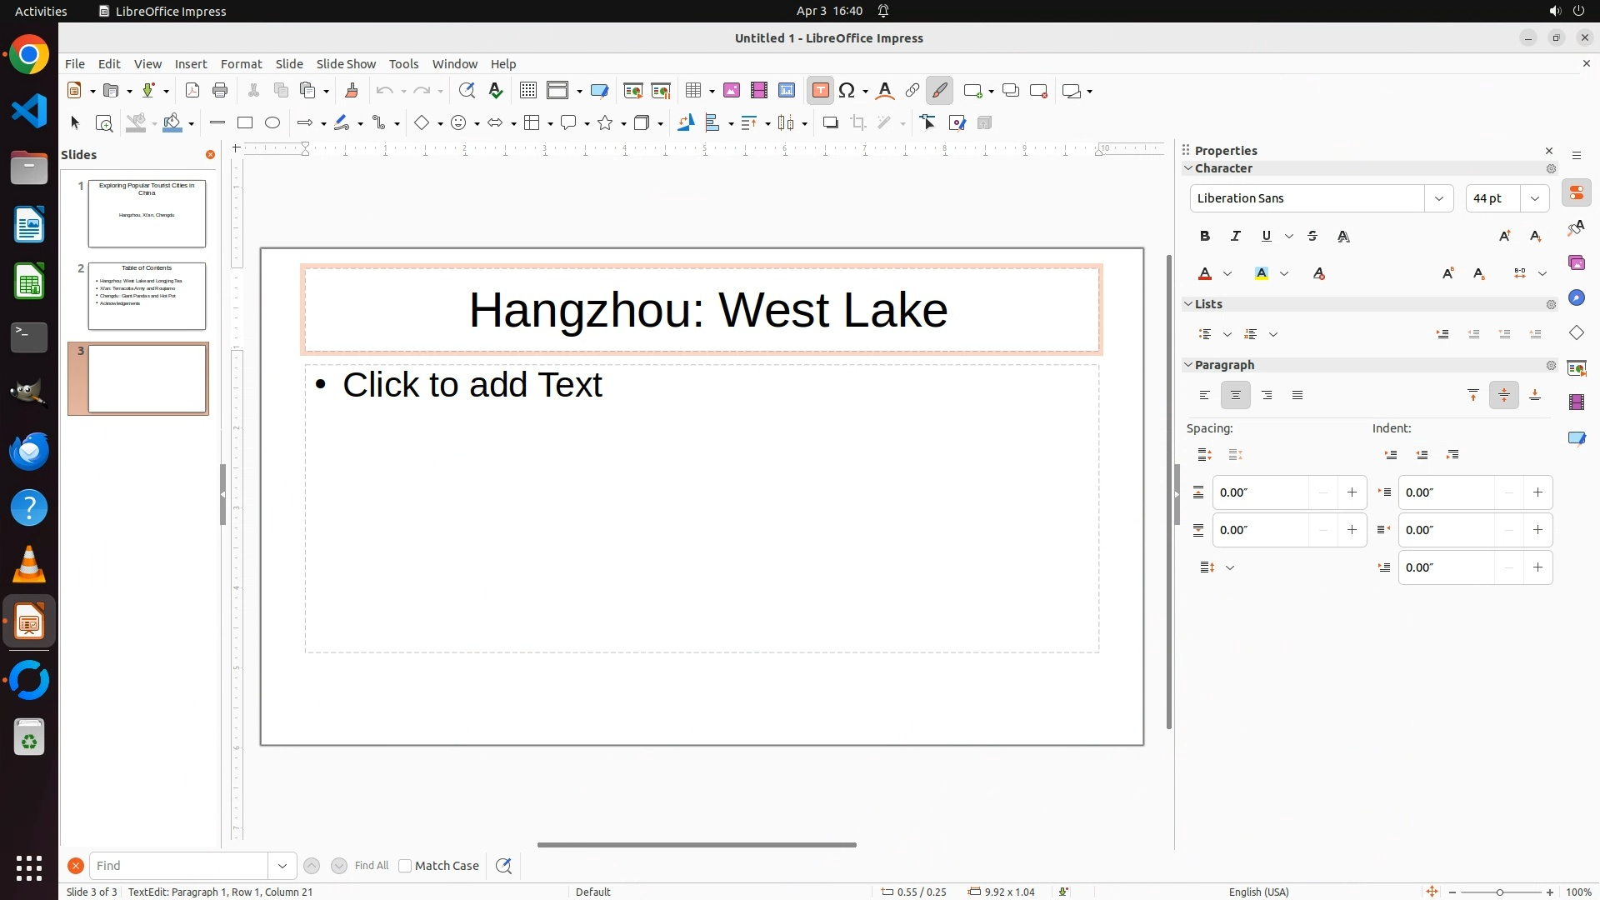Click the Crop Image tool icon

(858, 123)
